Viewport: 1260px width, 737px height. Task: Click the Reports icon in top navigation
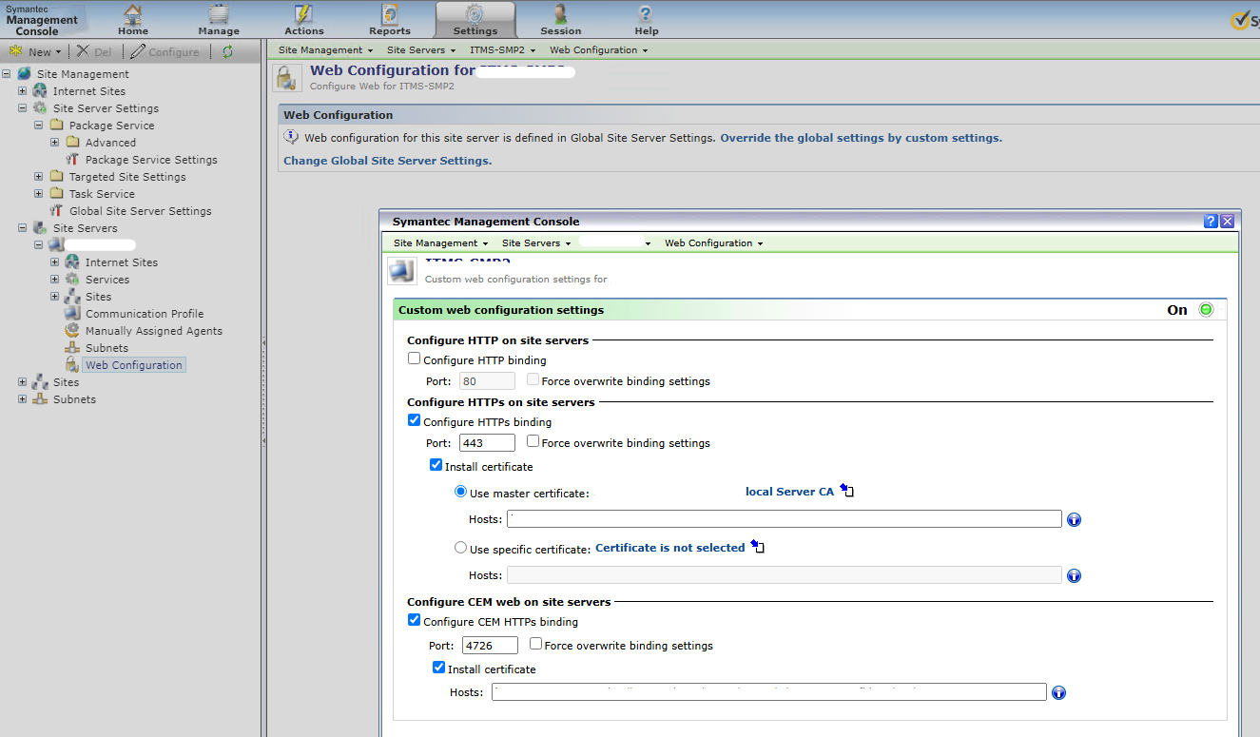coord(390,14)
